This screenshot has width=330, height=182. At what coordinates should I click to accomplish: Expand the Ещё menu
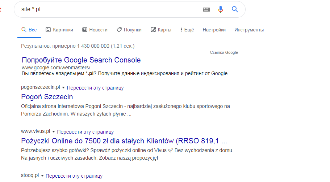187,30
